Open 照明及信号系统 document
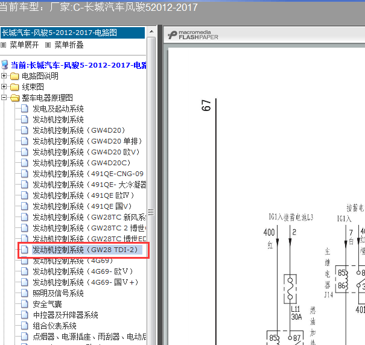 (58, 293)
